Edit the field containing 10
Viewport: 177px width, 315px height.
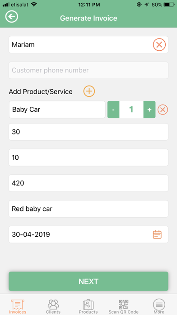[x=88, y=157]
